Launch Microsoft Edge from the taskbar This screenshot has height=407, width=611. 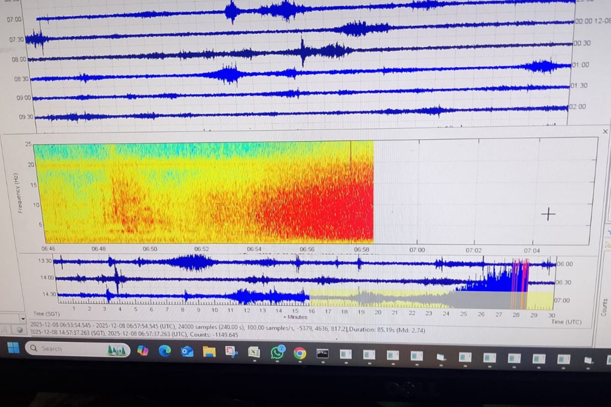point(164,351)
